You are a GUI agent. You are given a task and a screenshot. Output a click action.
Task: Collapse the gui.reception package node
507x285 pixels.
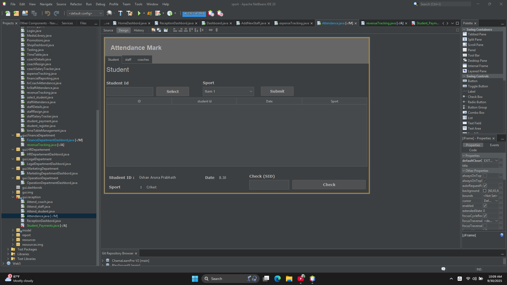(x=13, y=197)
